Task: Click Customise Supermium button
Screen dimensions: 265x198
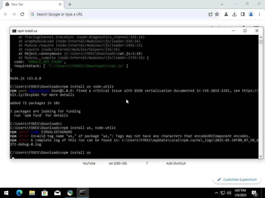Action: (237, 180)
